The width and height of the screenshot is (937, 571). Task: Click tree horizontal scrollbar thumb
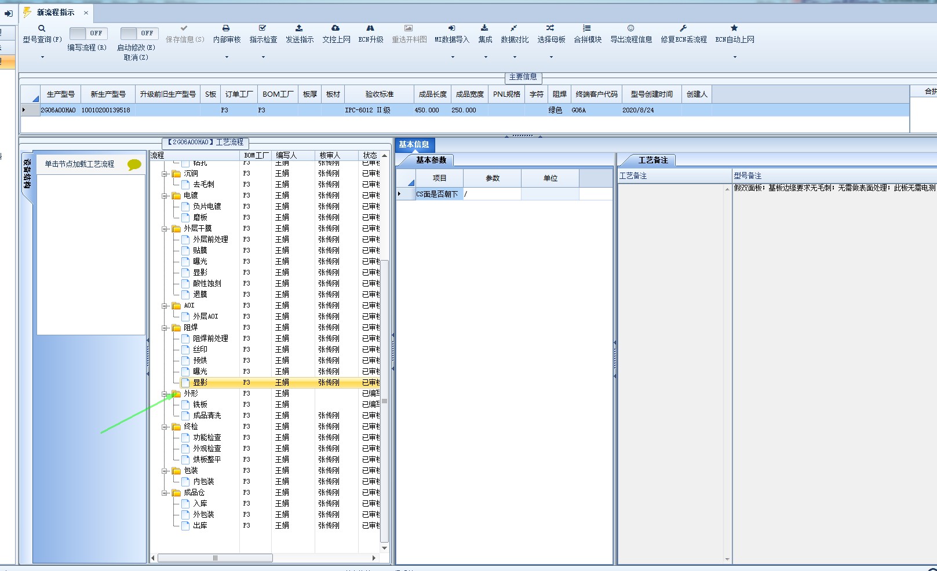(x=215, y=558)
